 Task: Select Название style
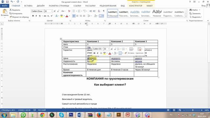157,13
